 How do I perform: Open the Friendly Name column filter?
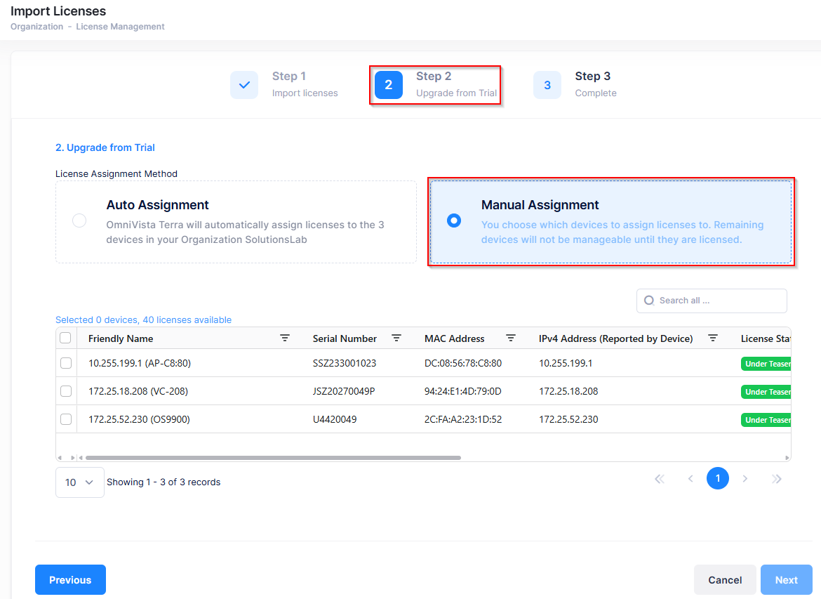(x=285, y=338)
